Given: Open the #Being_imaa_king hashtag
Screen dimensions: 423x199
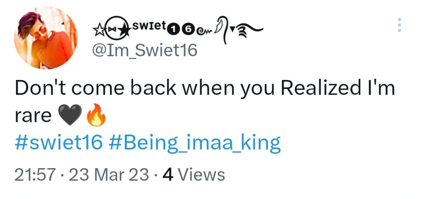Looking at the screenshot, I should [x=195, y=143].
